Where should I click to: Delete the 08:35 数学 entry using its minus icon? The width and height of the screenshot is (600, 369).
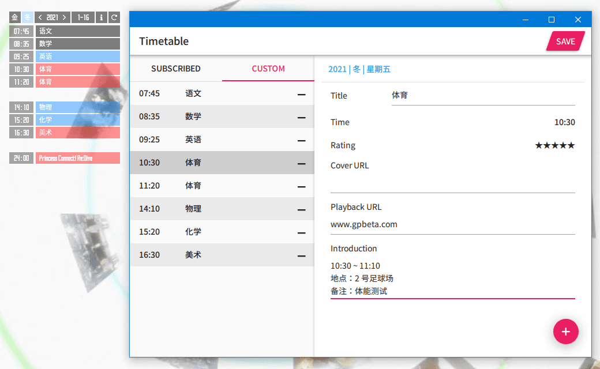pos(302,117)
